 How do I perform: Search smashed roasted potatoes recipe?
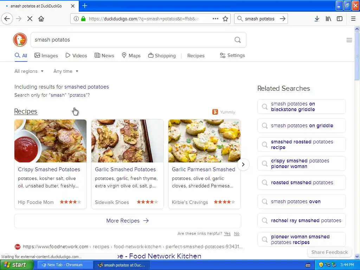pyautogui.click(x=301, y=144)
